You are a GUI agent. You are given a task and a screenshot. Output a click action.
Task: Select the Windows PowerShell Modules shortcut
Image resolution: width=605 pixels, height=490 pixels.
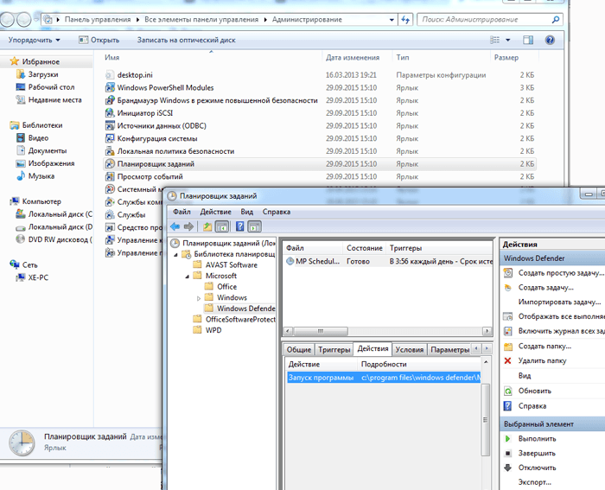165,87
